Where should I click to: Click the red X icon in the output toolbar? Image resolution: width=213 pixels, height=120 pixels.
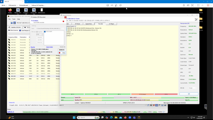[154, 105]
